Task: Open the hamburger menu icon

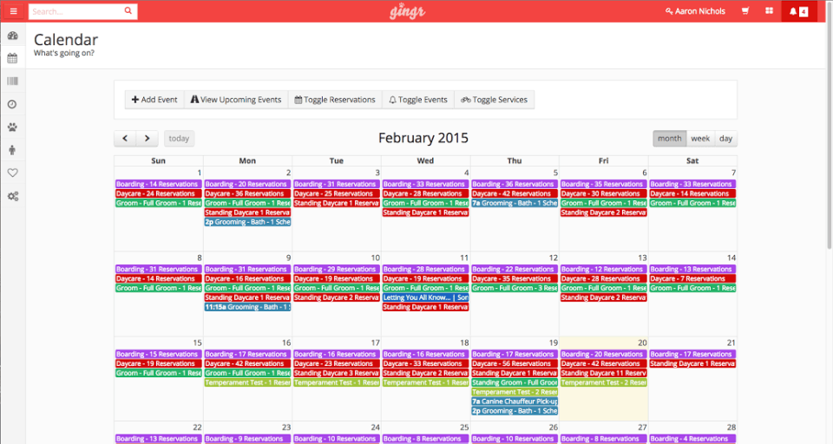Action: 13,11
